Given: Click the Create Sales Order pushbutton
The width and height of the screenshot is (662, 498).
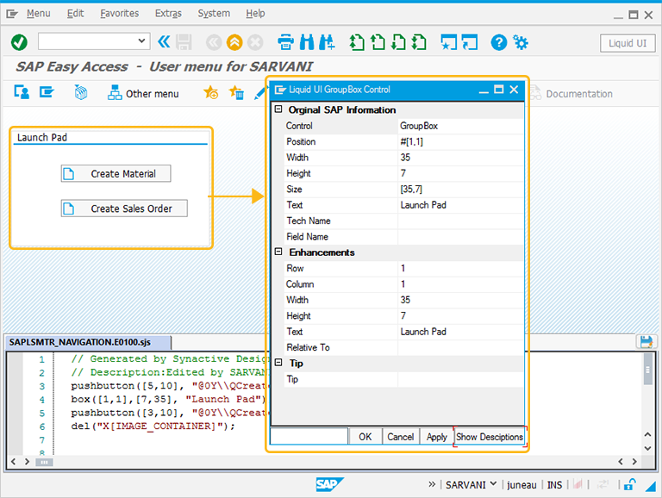Looking at the screenshot, I should point(124,209).
